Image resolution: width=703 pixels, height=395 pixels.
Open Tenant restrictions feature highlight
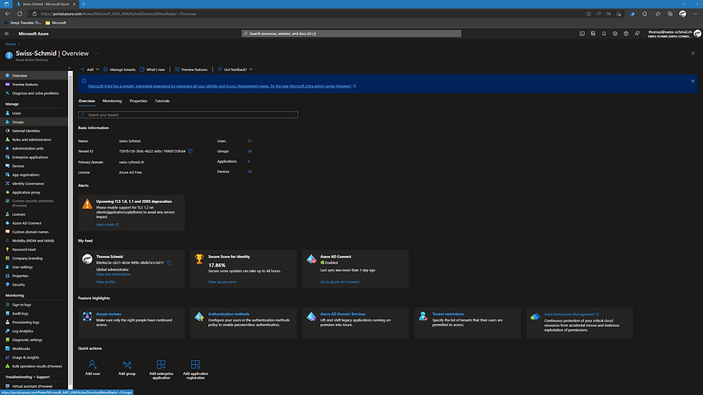(x=448, y=314)
